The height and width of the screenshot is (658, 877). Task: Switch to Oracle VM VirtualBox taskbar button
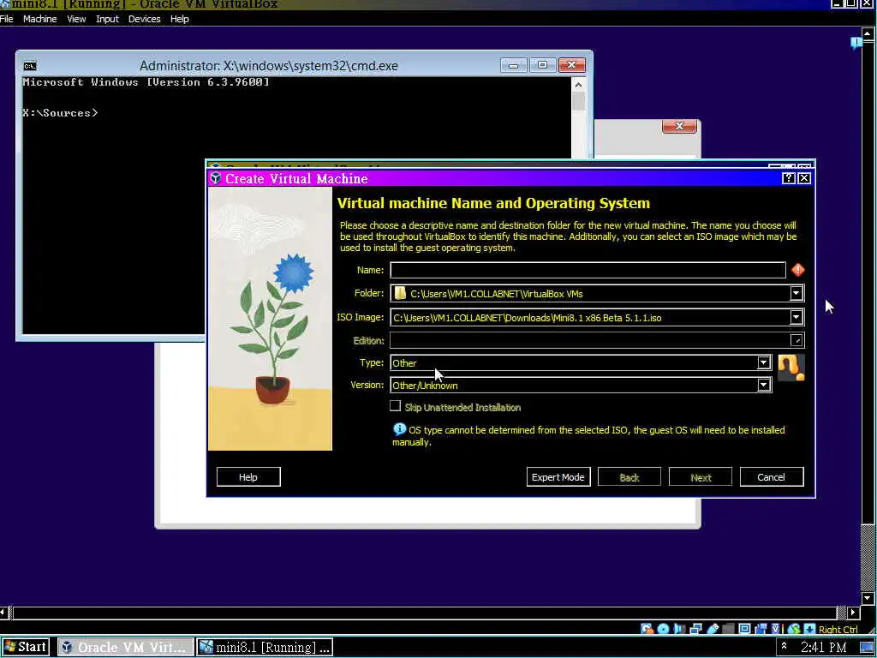tap(125, 647)
